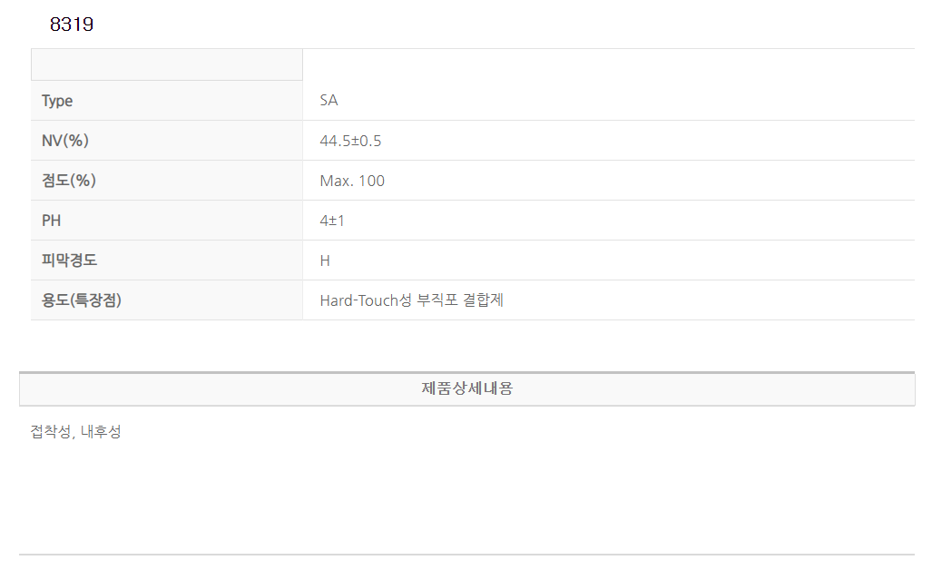Click the Max. 100 viscosity value
932x570 pixels.
click(352, 181)
